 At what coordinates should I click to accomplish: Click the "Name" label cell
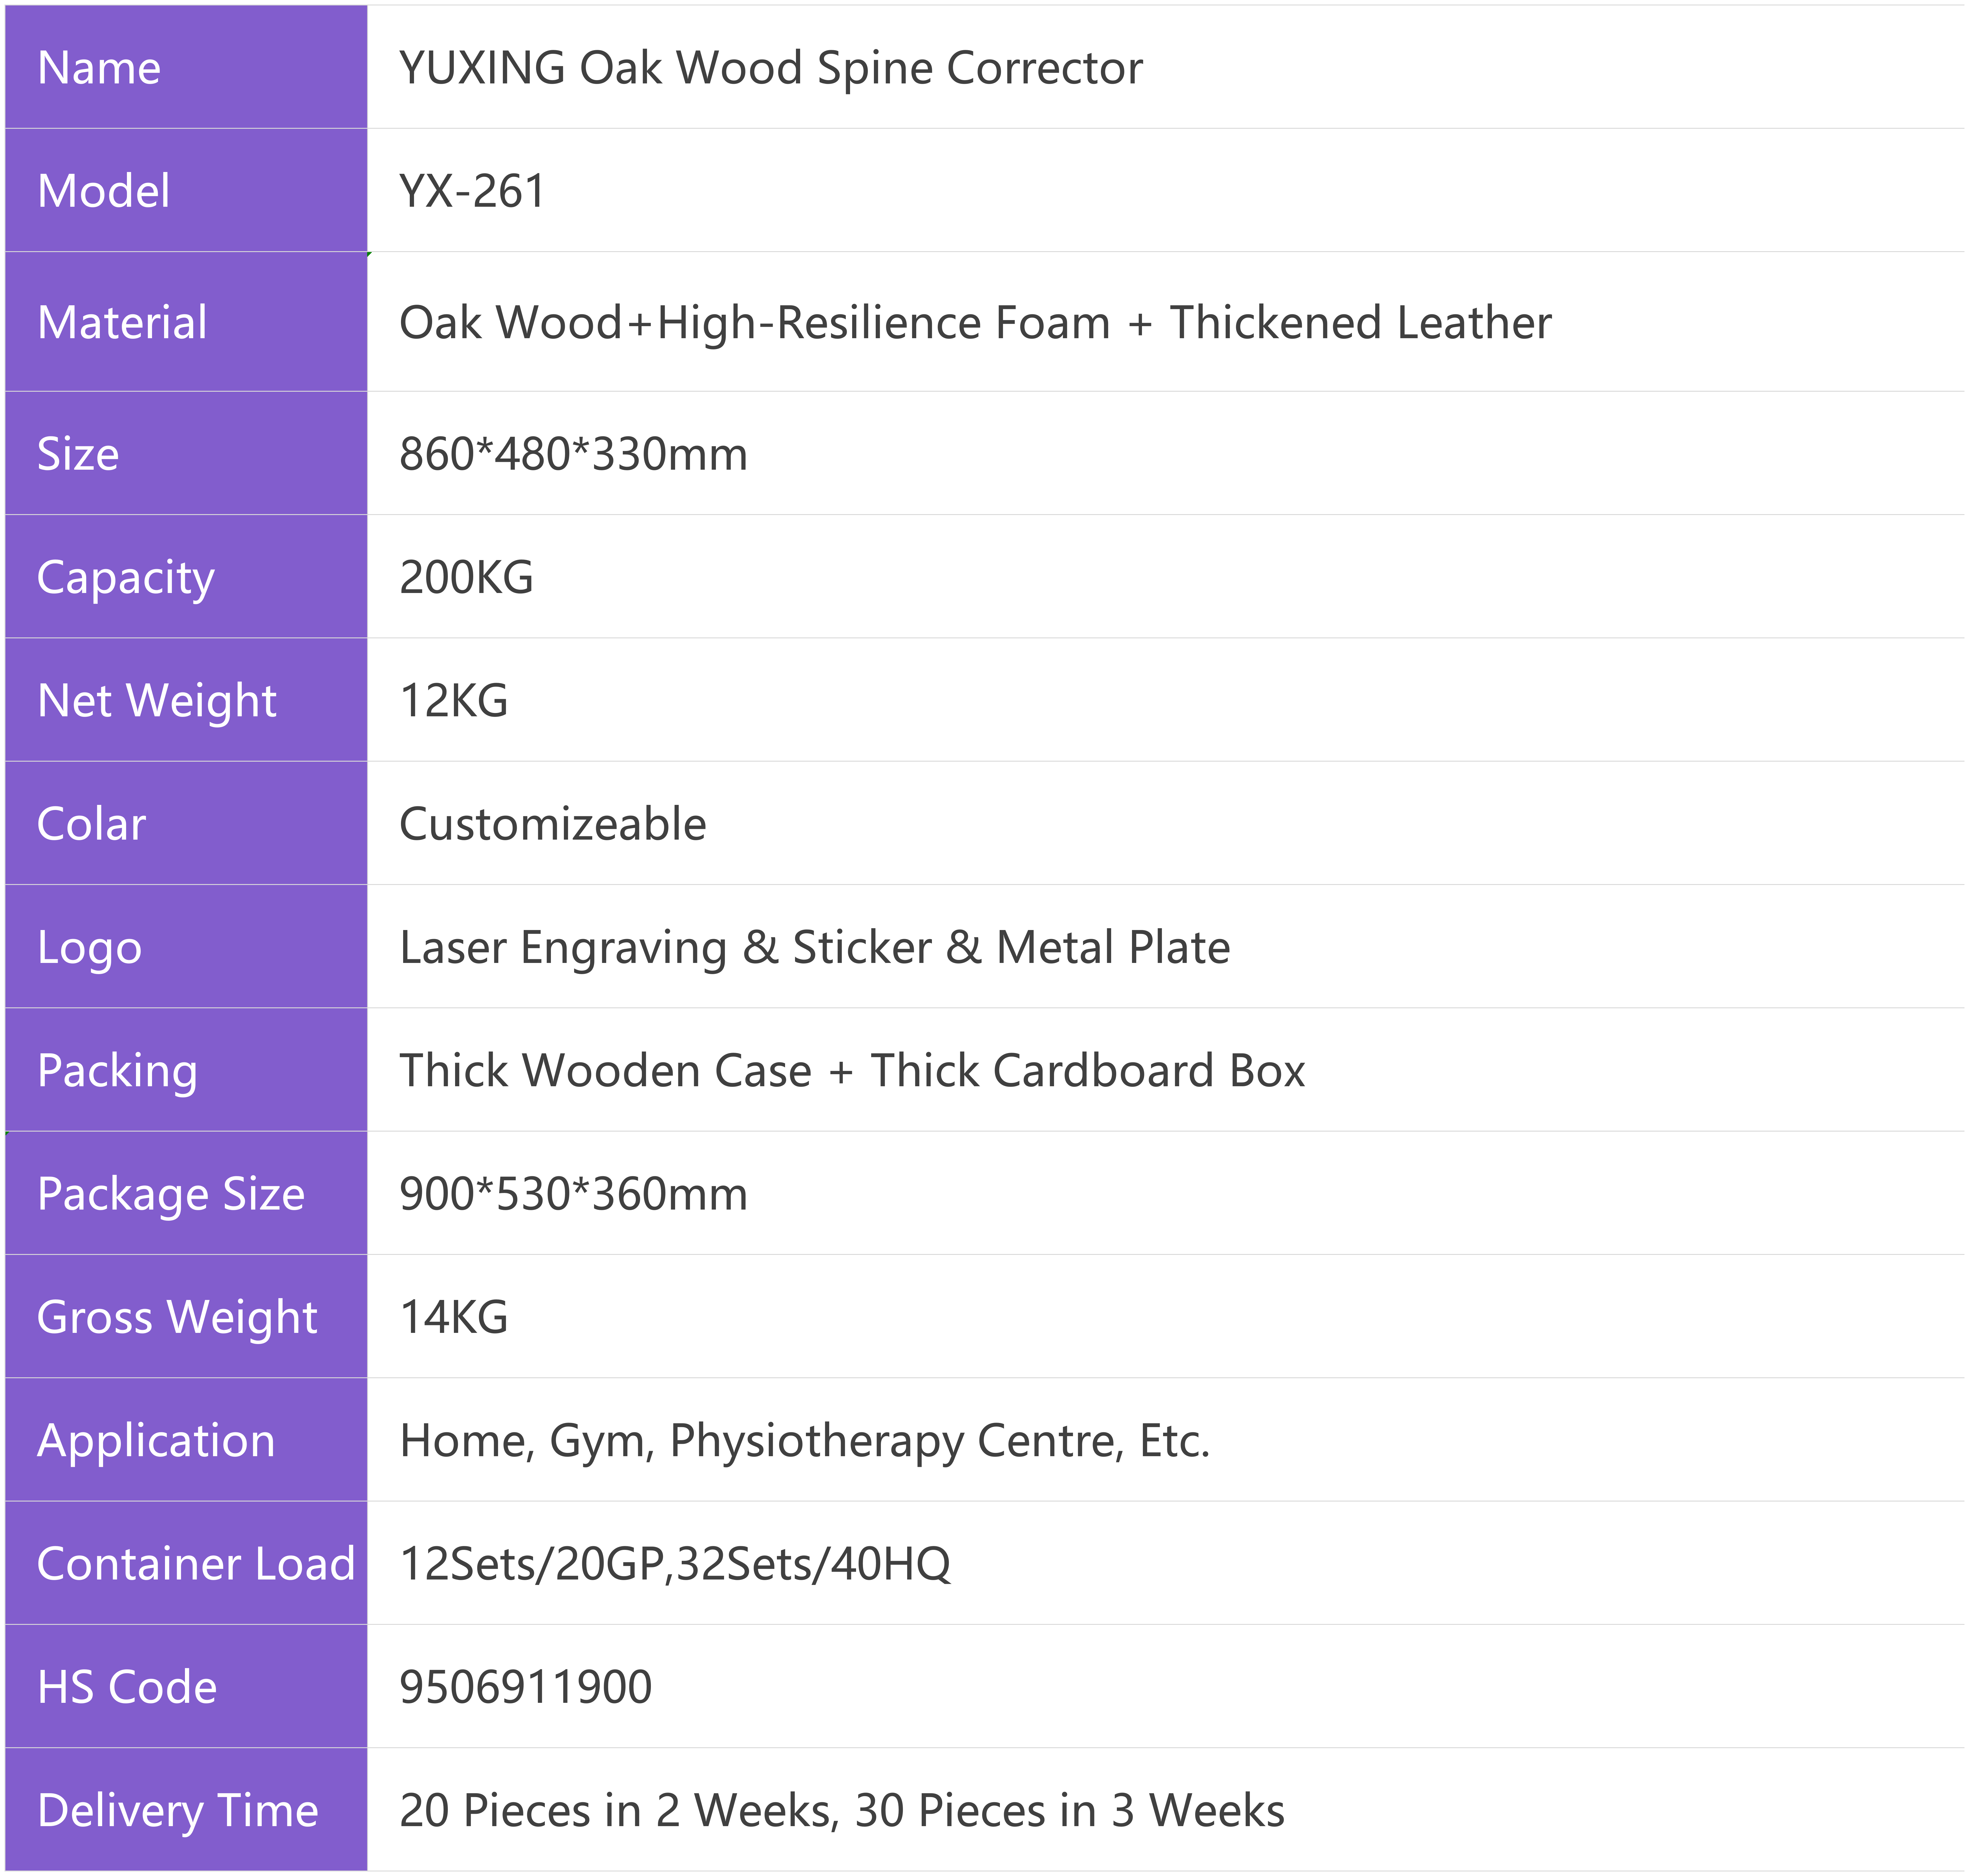(x=186, y=67)
